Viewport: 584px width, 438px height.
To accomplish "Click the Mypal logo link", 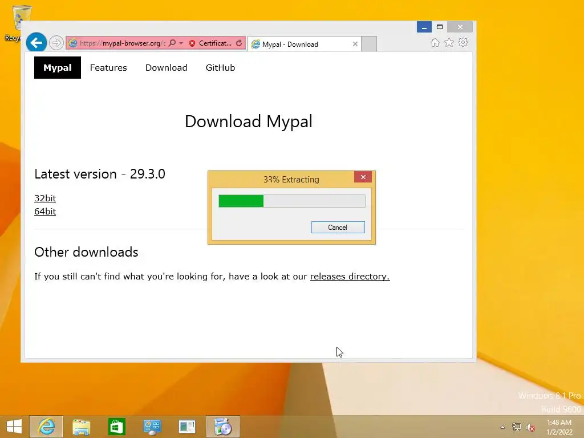I will (58, 67).
